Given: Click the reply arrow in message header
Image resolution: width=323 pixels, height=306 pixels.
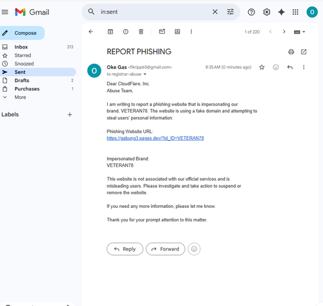Looking at the screenshot, I should 290,67.
